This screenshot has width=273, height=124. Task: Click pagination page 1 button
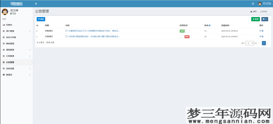click(x=264, y=43)
